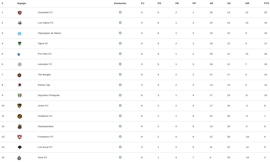Screen dimensions: 270x162
Task: Open evolution clock icon for Finisterre FC
Action: pyautogui.click(x=120, y=116)
